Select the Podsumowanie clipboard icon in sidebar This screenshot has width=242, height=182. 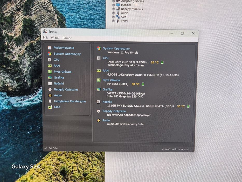click(x=49, y=48)
